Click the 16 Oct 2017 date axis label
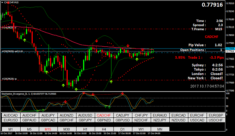The height and width of the screenshot is (136, 235). tap(6, 133)
